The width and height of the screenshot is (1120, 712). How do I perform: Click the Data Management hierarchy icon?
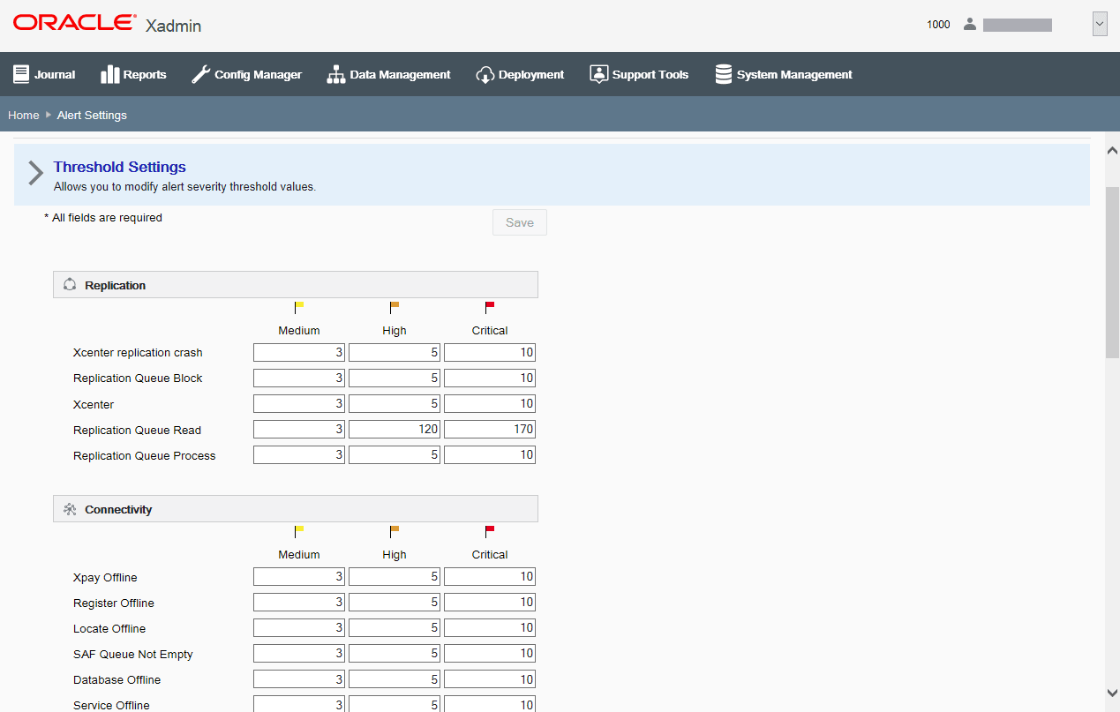point(336,74)
